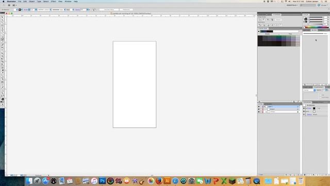Open the harmony rules dropdown in Color Guide
330x186 pixels.
(300, 32)
